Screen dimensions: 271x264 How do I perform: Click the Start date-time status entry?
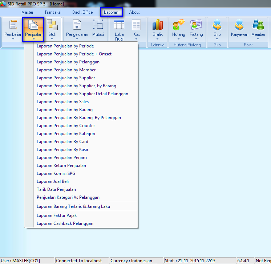point(200,261)
